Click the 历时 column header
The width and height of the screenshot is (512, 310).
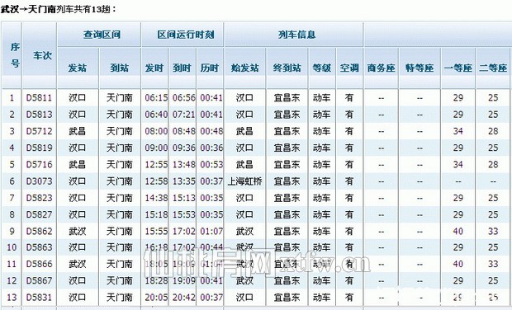tap(210, 68)
